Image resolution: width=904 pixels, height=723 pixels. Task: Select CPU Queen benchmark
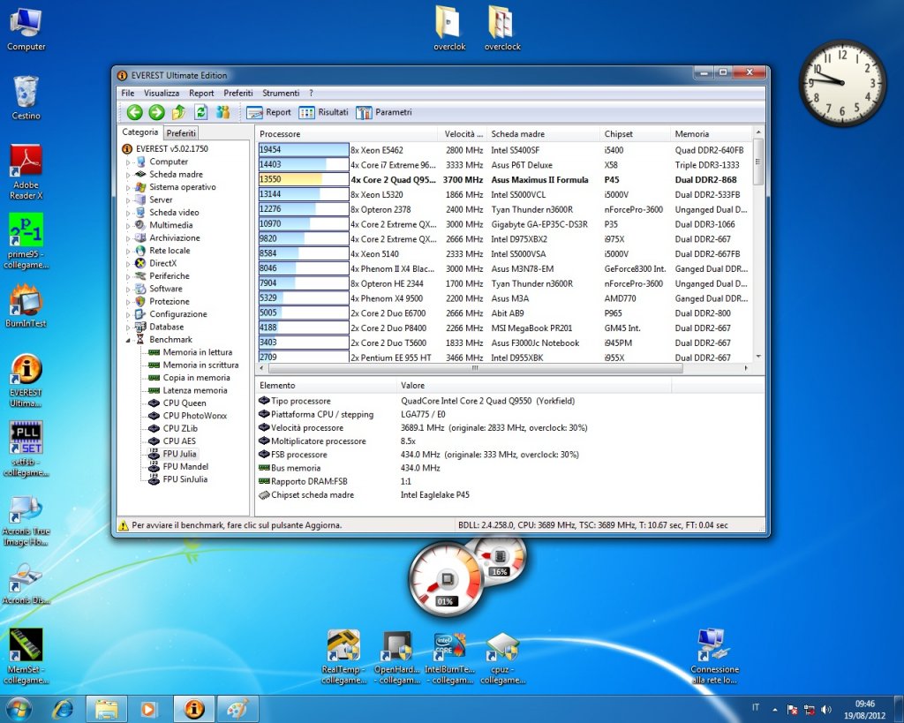[185, 403]
